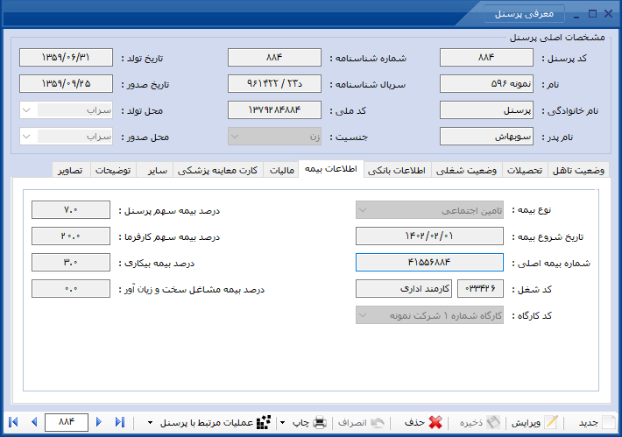622x437 pixels.
Task: Click کد ملی field
Action: (x=274, y=109)
